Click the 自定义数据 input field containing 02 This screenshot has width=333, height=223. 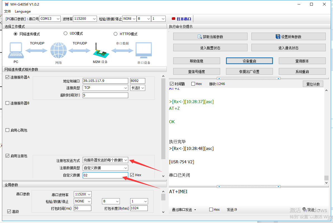[x=105, y=175]
